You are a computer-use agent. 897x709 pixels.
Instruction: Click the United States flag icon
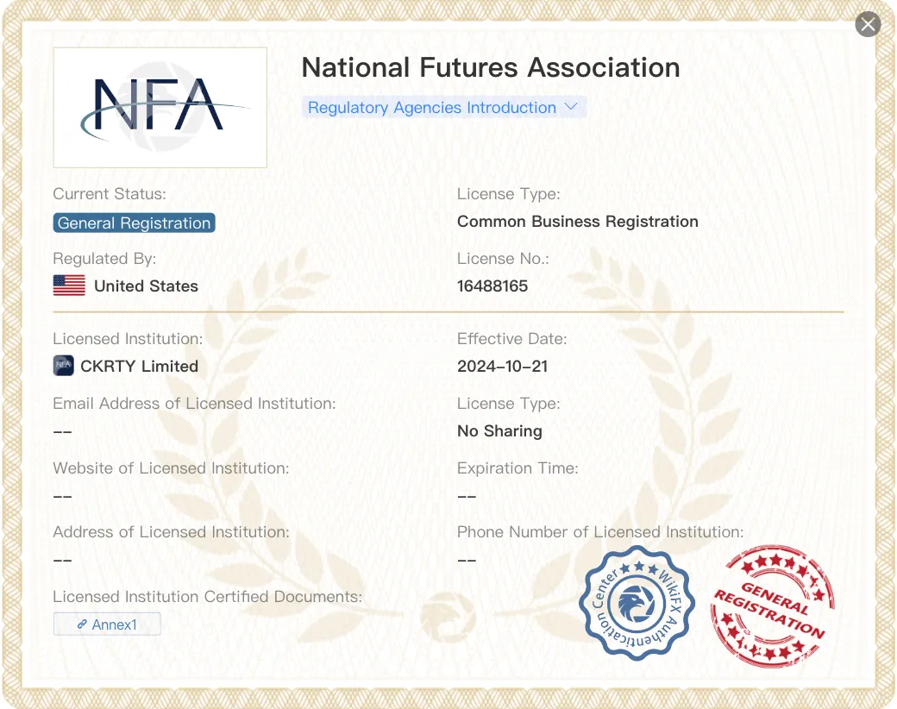coord(69,285)
